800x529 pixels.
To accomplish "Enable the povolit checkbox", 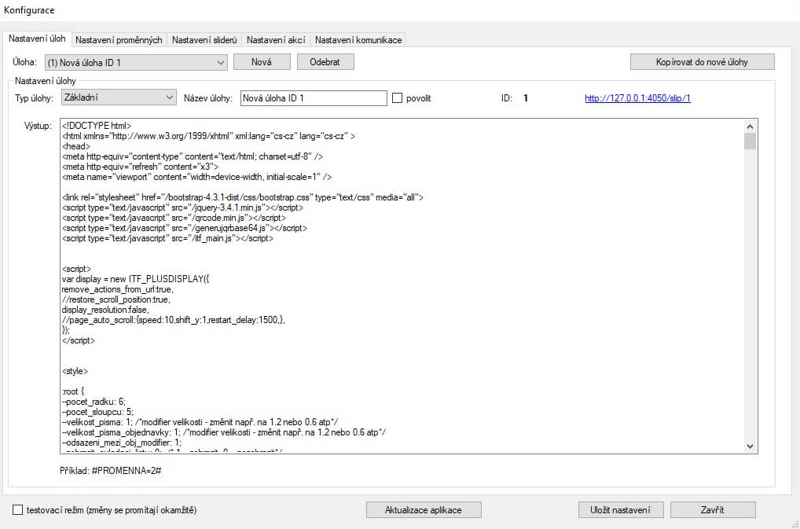I will click(x=397, y=98).
